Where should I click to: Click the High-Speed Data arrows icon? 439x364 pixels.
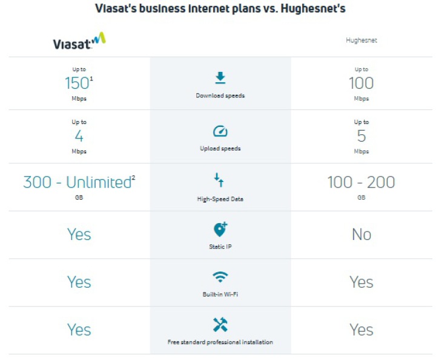(x=220, y=180)
